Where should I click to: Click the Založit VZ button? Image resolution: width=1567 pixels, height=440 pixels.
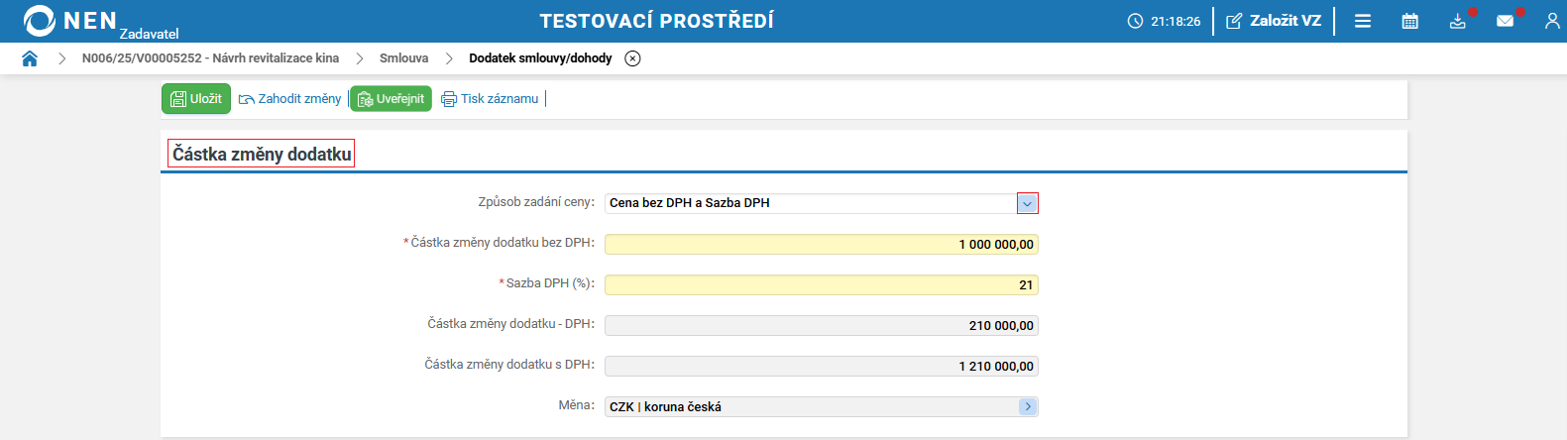pos(1274,21)
